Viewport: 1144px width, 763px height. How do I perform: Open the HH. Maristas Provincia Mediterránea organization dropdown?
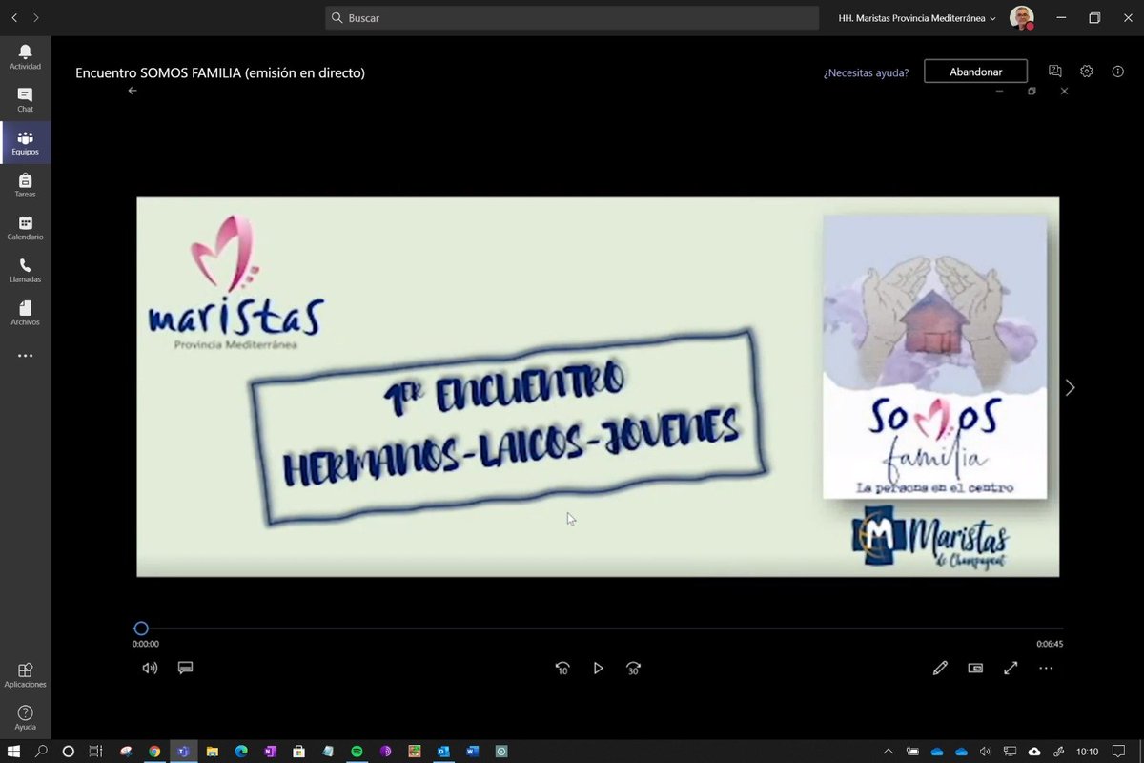click(x=917, y=18)
